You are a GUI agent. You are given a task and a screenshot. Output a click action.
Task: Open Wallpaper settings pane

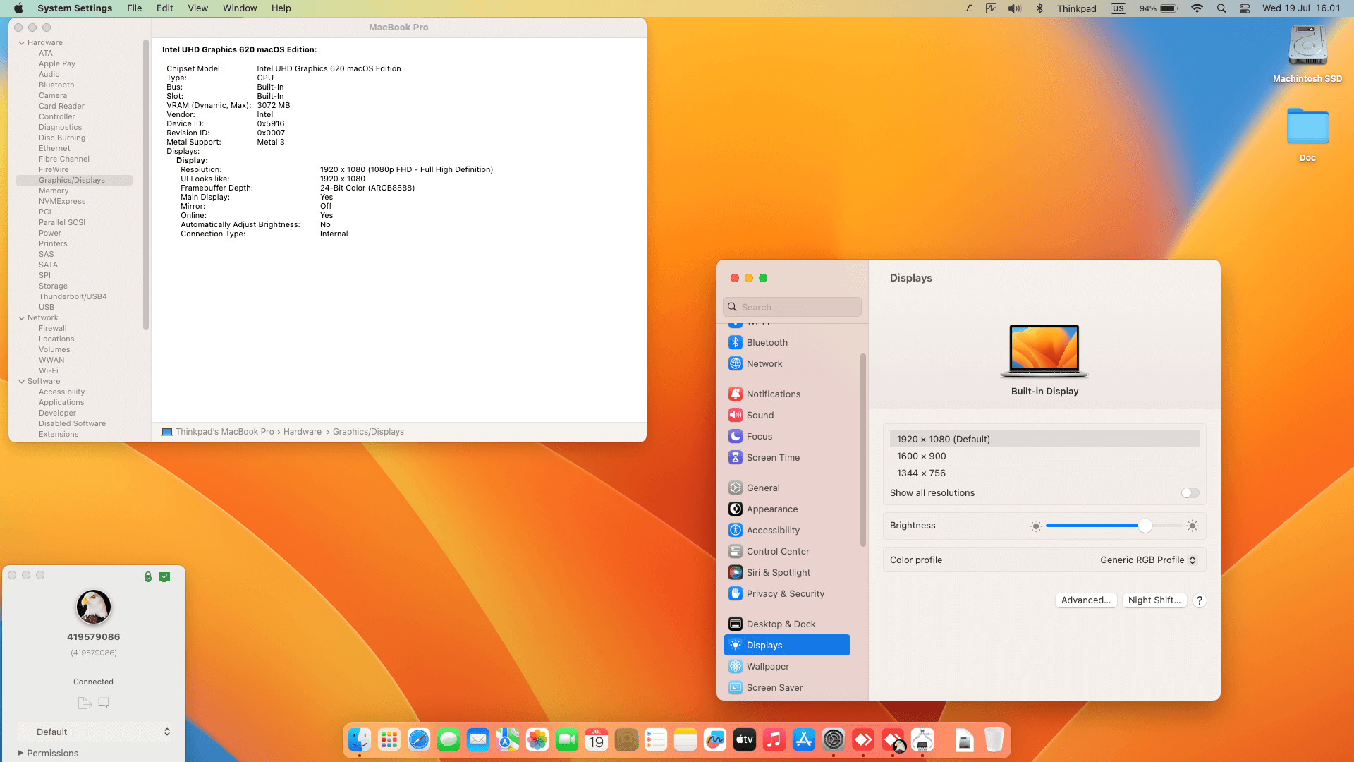[767, 666]
